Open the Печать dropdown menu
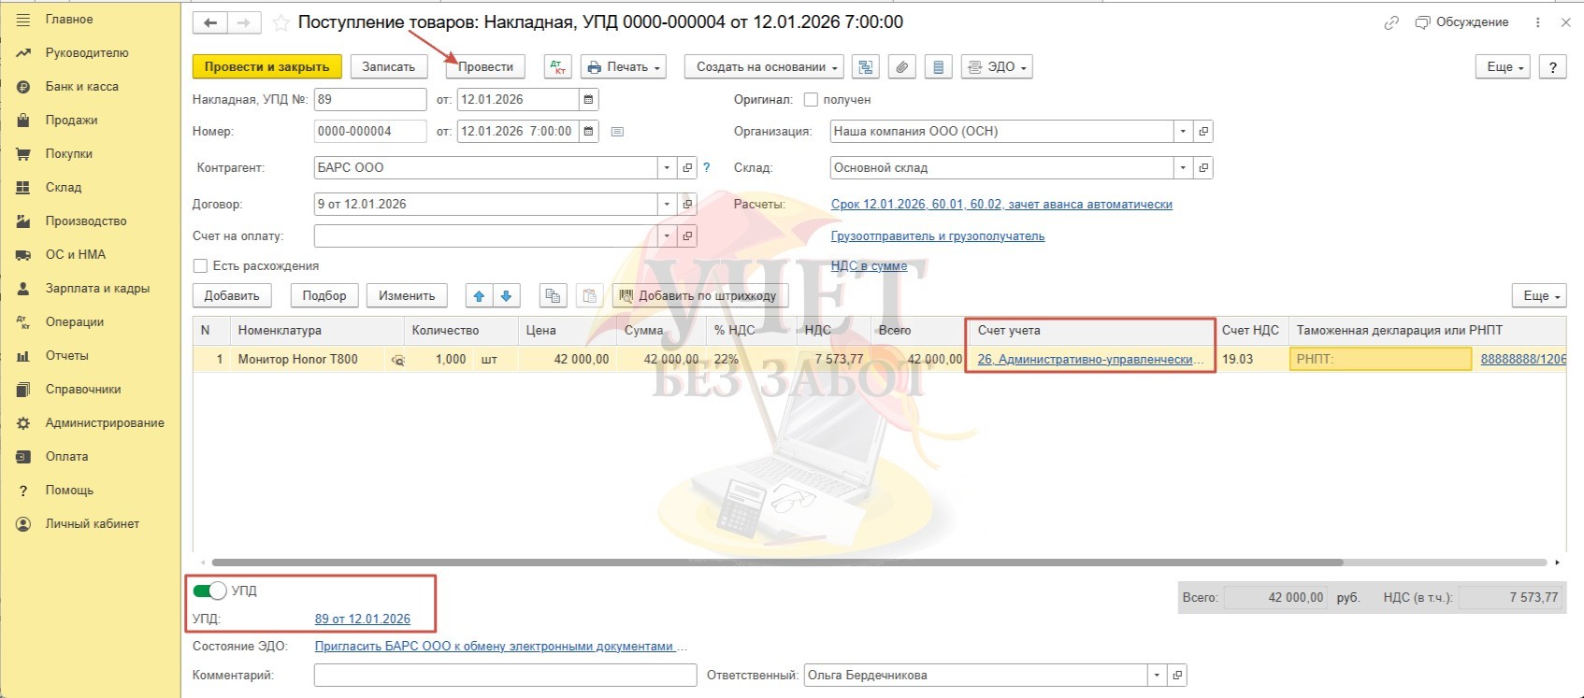Screen dimensions: 1584x698 pos(624,67)
